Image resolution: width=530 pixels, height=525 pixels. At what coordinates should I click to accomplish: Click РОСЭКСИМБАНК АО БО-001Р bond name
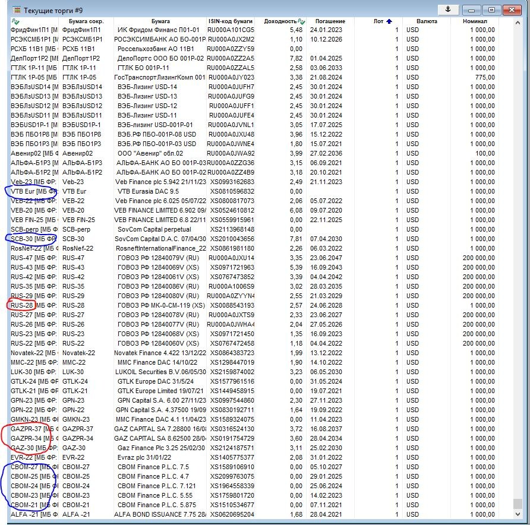tap(160, 39)
